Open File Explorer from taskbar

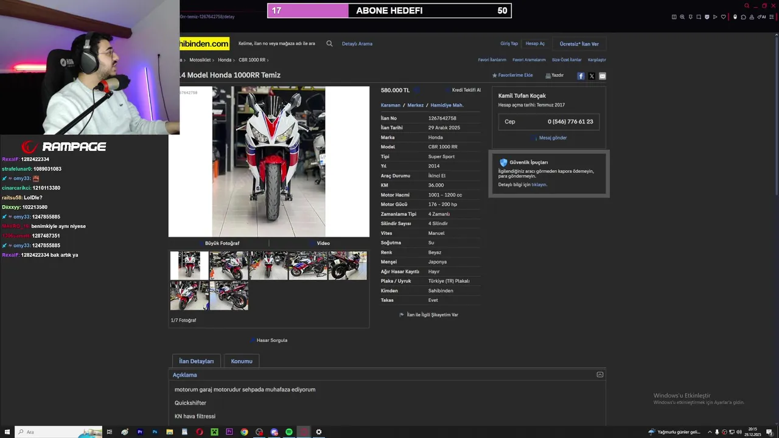[x=170, y=432]
